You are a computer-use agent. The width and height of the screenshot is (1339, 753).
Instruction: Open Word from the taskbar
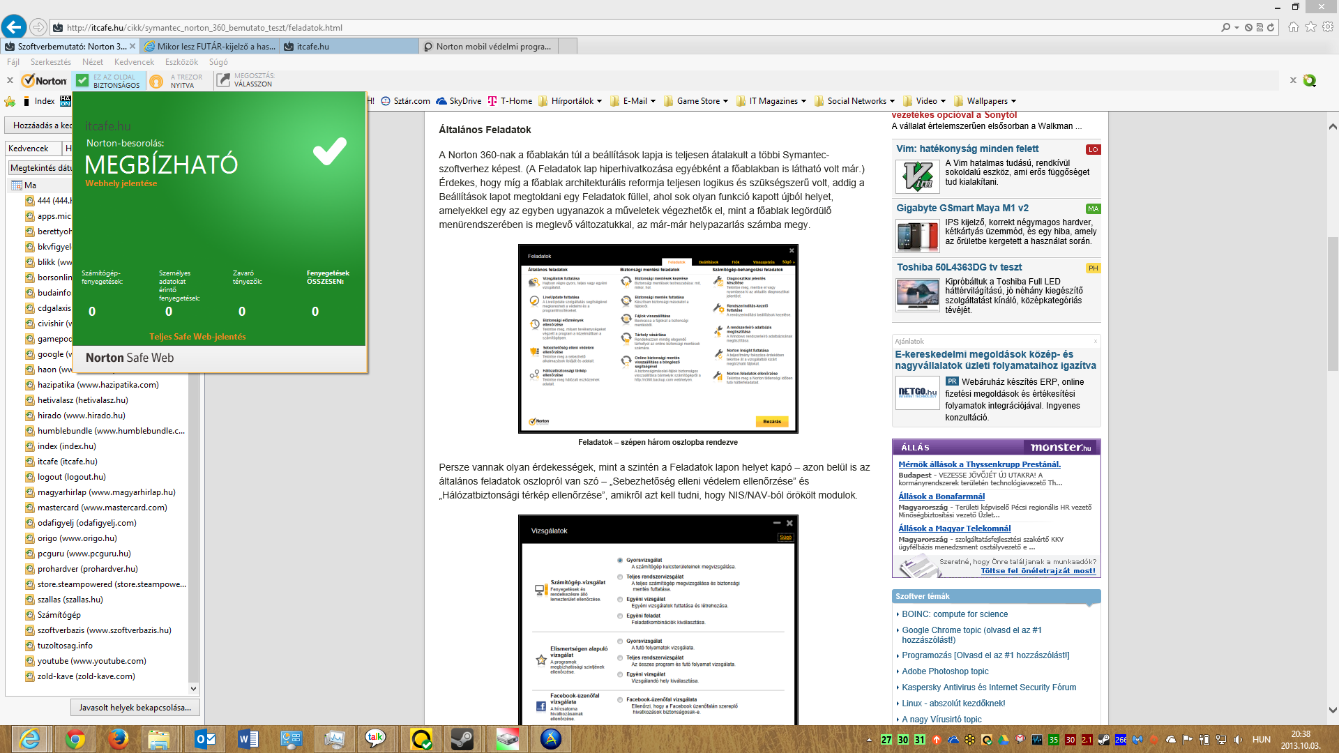[248, 739]
